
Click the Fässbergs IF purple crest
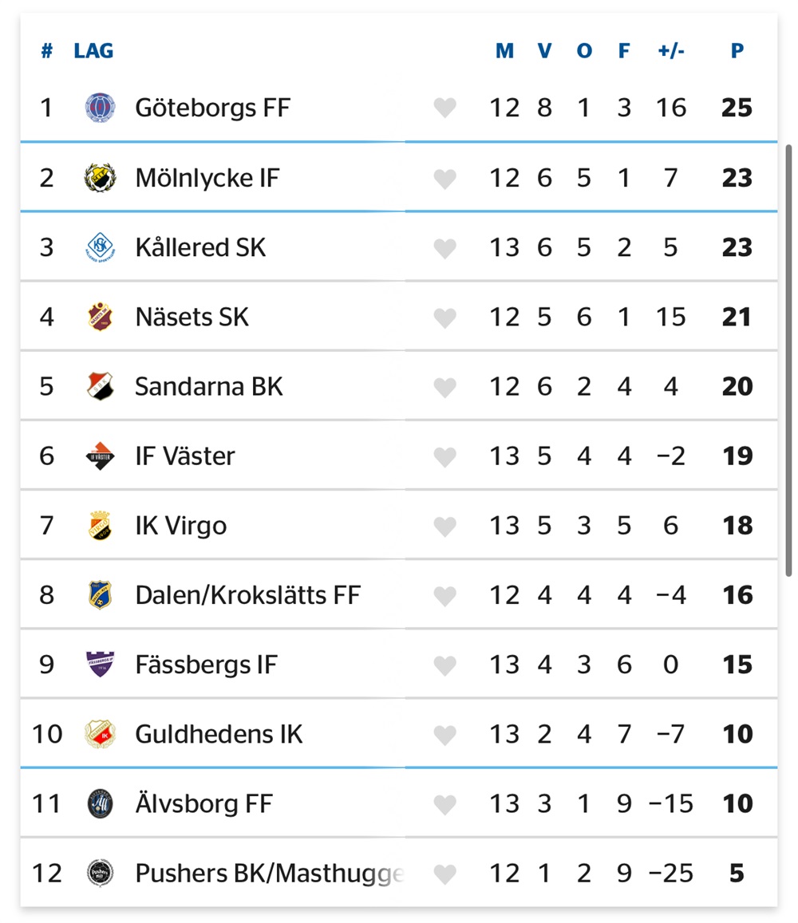100,664
